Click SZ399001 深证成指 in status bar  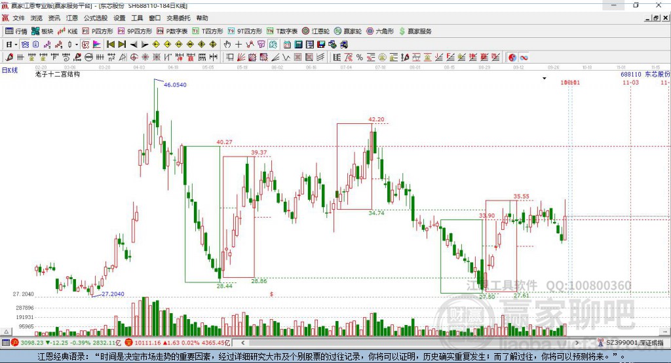(x=634, y=343)
